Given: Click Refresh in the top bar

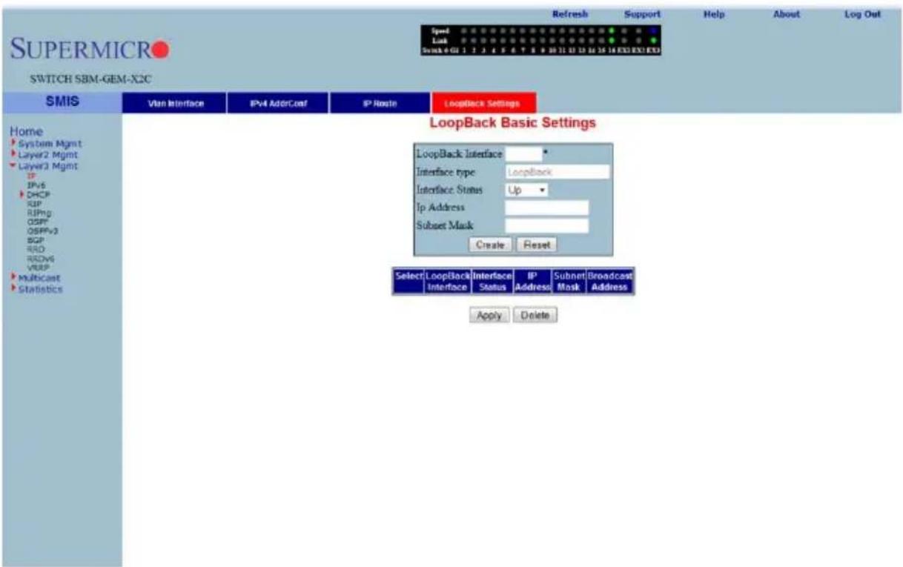Looking at the screenshot, I should [x=570, y=14].
